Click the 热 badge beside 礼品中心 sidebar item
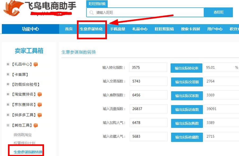This screenshot has height=156, width=239. click(36, 63)
